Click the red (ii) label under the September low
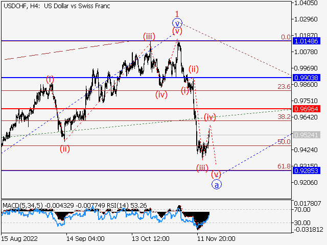Screen dimensions: 327x245 [x=65, y=149]
